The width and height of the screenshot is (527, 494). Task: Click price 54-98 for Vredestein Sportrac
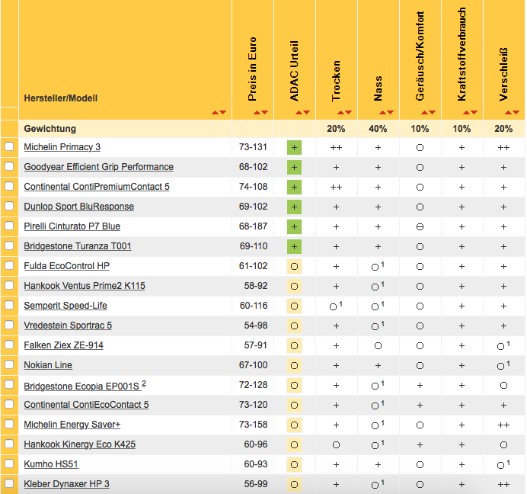point(255,326)
